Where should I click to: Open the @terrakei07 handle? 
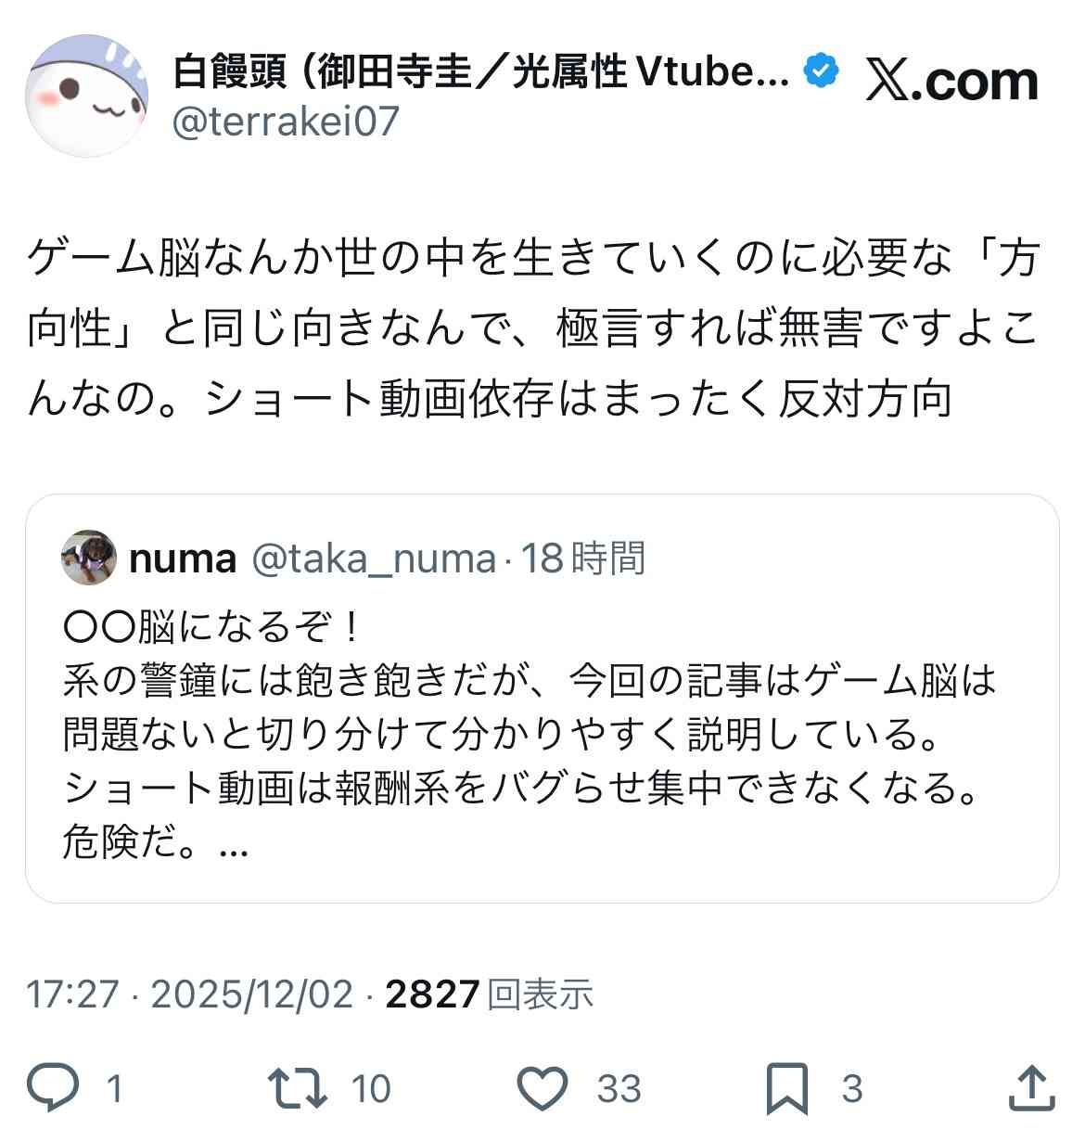click(x=286, y=121)
